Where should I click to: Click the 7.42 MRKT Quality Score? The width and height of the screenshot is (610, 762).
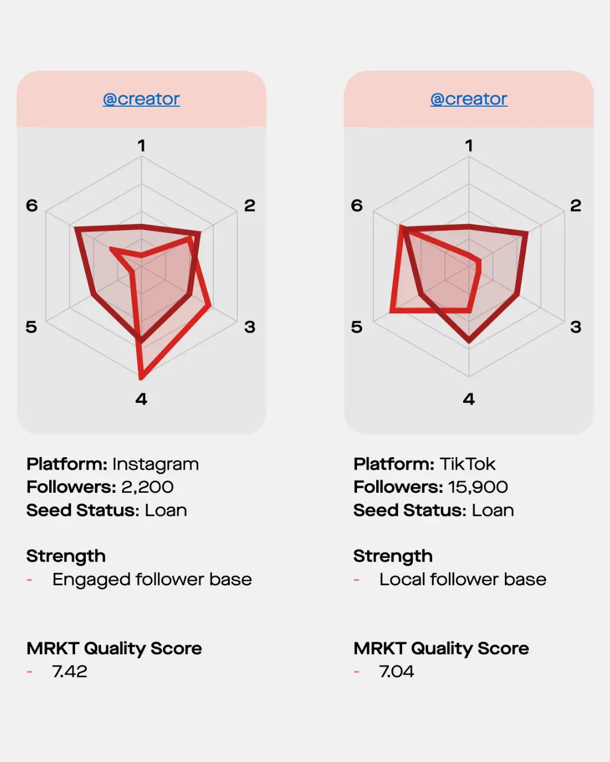click(69, 672)
